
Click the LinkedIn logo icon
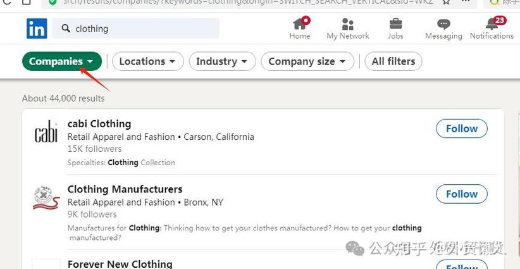37,28
